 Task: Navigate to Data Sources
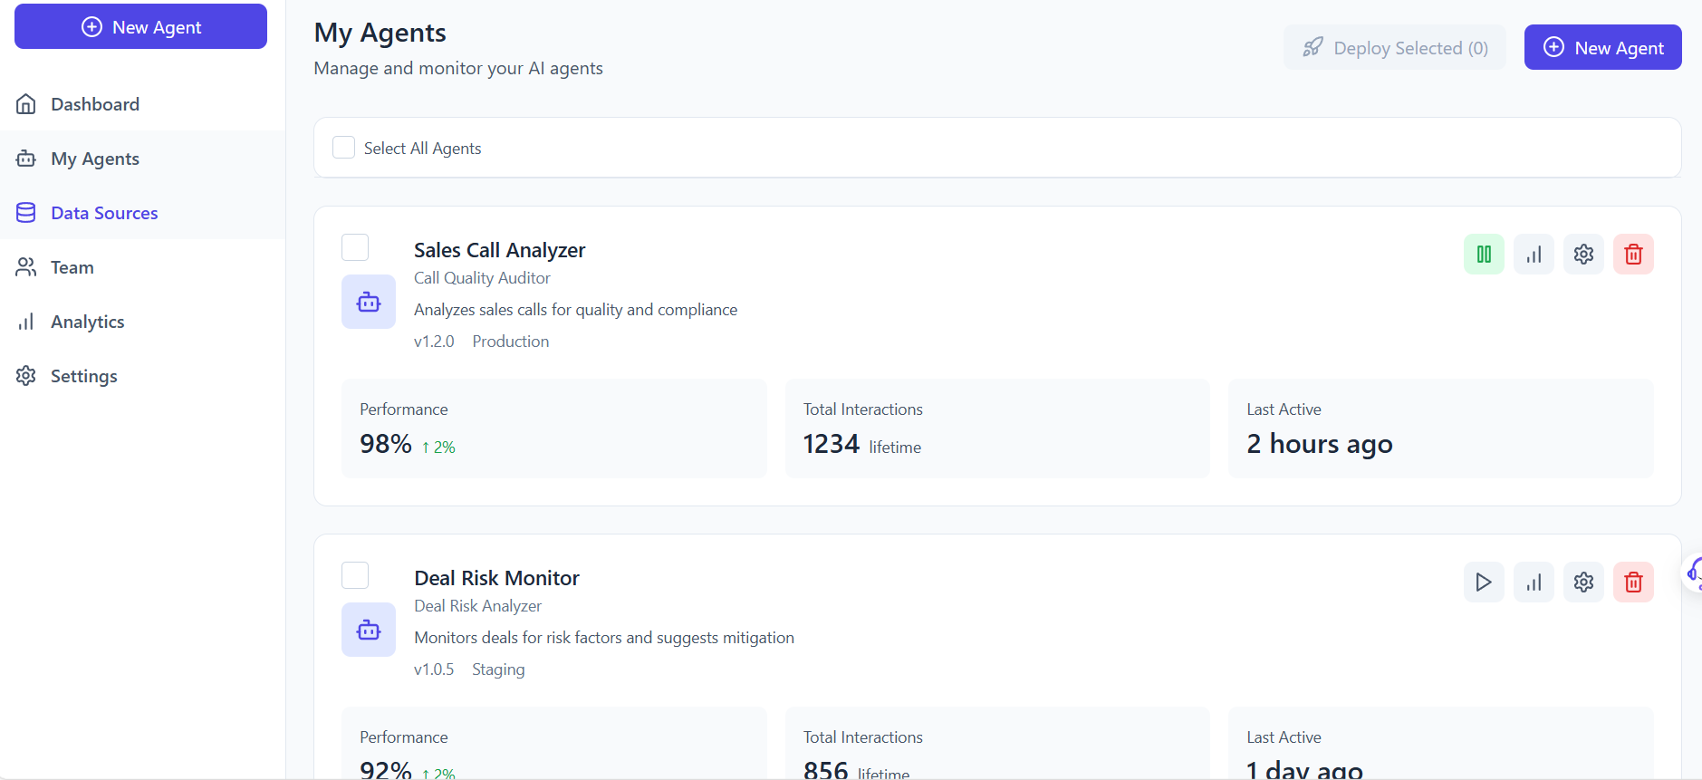click(103, 213)
